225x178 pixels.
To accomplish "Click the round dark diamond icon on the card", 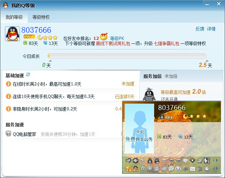I will click(135, 161).
